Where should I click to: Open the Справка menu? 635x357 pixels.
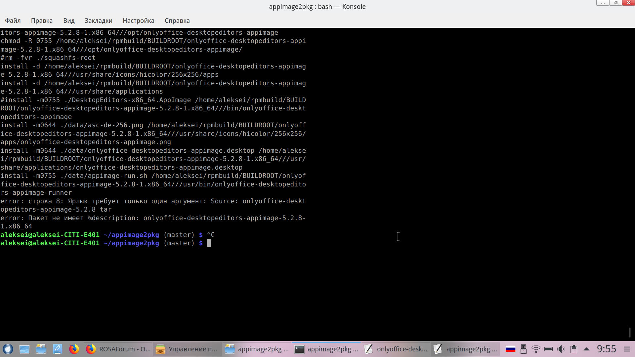click(177, 20)
